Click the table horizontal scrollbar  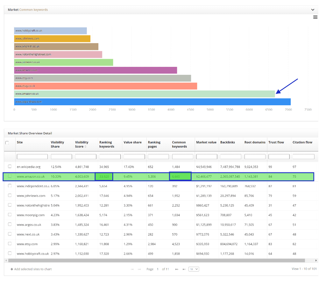[156, 261]
